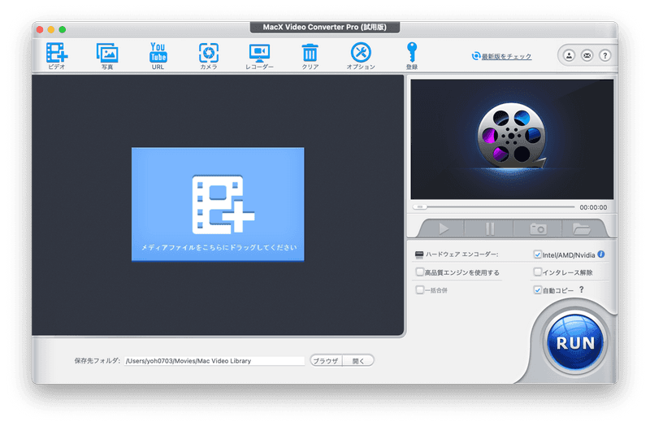Click the preview playback progress slider
650x426 pixels.
[x=496, y=206]
